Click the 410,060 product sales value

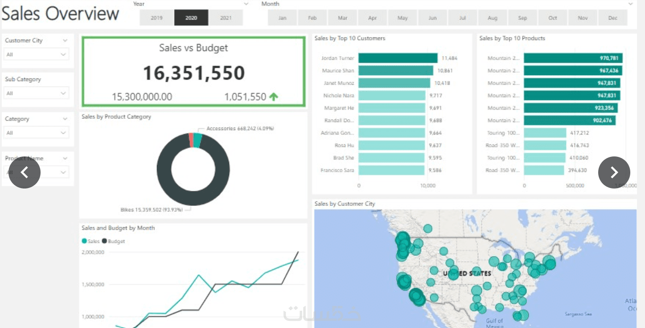(x=579, y=158)
